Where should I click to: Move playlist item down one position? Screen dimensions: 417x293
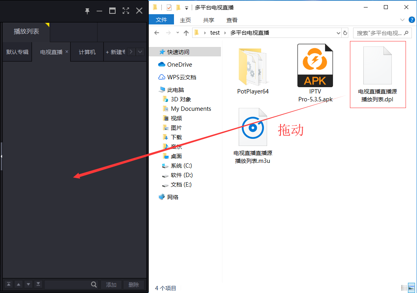(28, 284)
